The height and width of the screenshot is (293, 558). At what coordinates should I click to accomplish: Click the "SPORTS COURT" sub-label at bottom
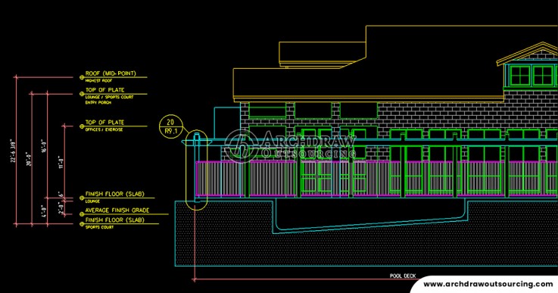point(99,227)
